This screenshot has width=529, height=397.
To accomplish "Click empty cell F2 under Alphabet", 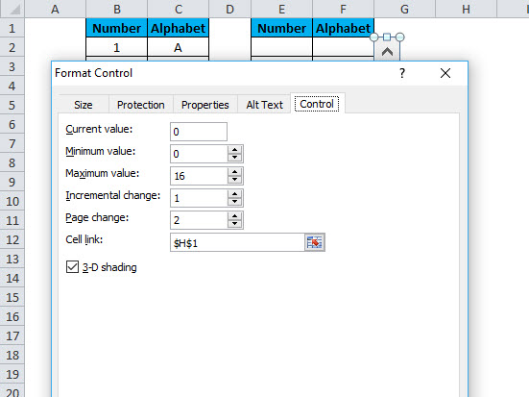I will [343, 47].
